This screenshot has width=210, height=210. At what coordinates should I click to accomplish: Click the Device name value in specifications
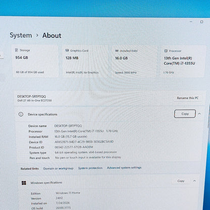pyautogui.click(x=68, y=126)
